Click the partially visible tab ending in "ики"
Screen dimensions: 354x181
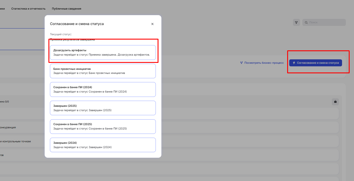[x=2, y=9]
